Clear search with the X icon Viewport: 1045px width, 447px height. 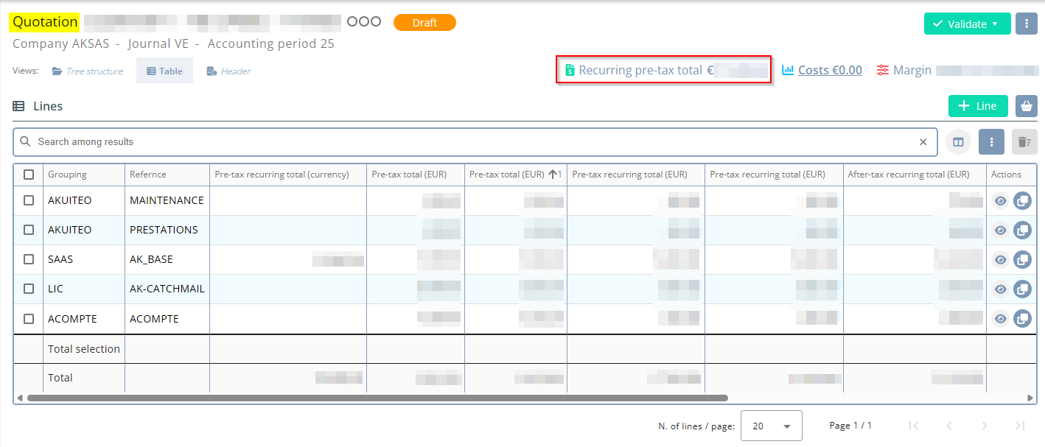click(x=923, y=142)
